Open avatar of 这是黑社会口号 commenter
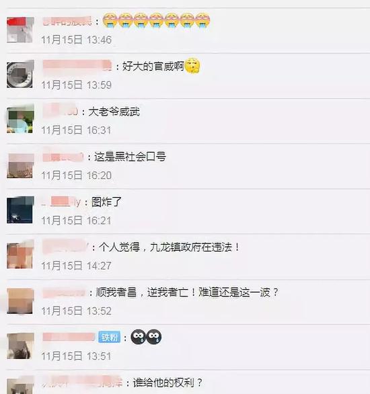Viewport: 370px width, 394px height. 20,165
